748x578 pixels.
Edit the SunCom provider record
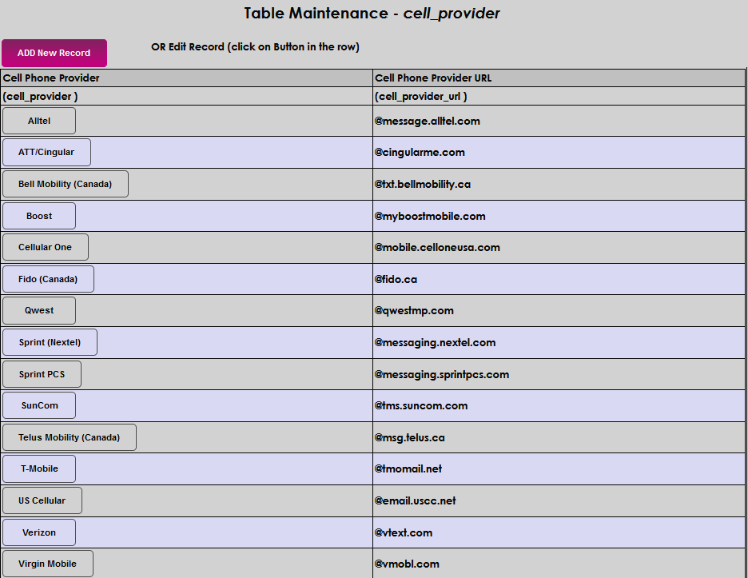[x=39, y=405]
